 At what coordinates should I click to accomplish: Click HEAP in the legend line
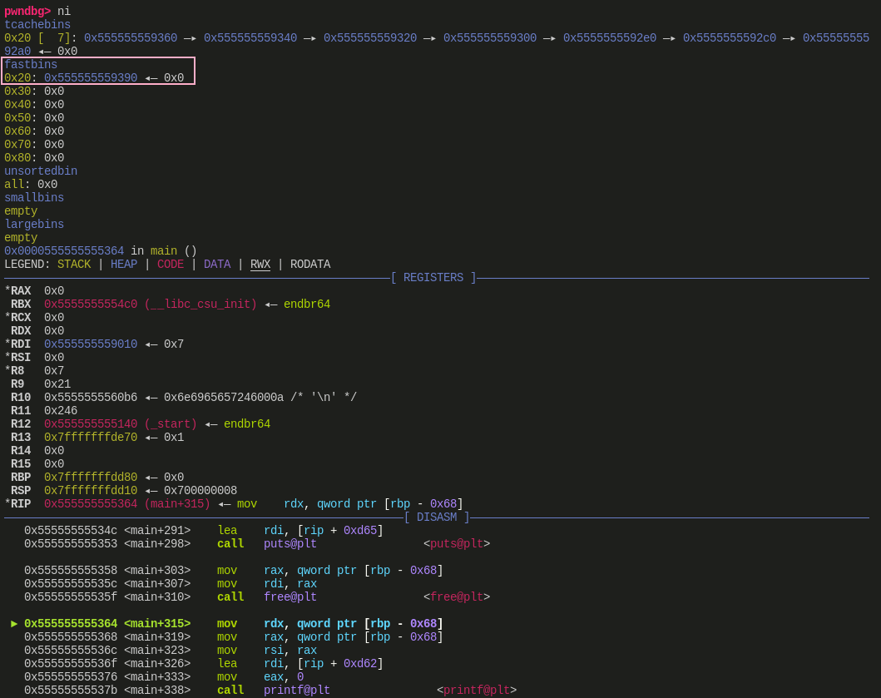pos(124,265)
